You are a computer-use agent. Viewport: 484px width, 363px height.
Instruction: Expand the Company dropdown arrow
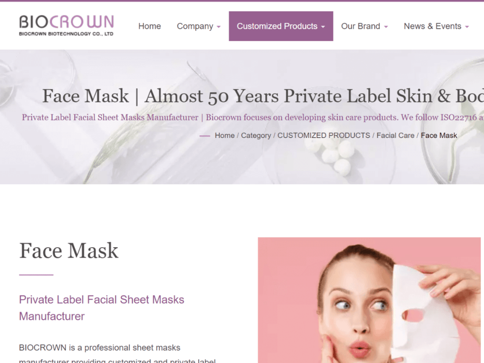pyautogui.click(x=218, y=27)
